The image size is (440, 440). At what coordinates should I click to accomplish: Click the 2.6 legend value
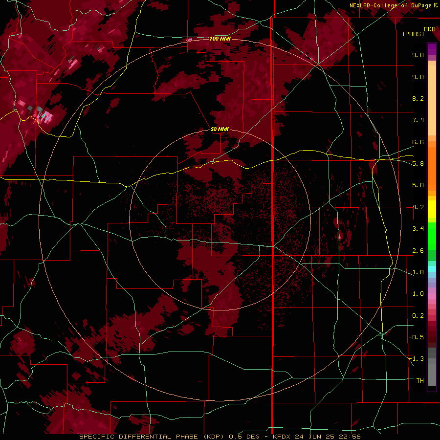pyautogui.click(x=418, y=251)
